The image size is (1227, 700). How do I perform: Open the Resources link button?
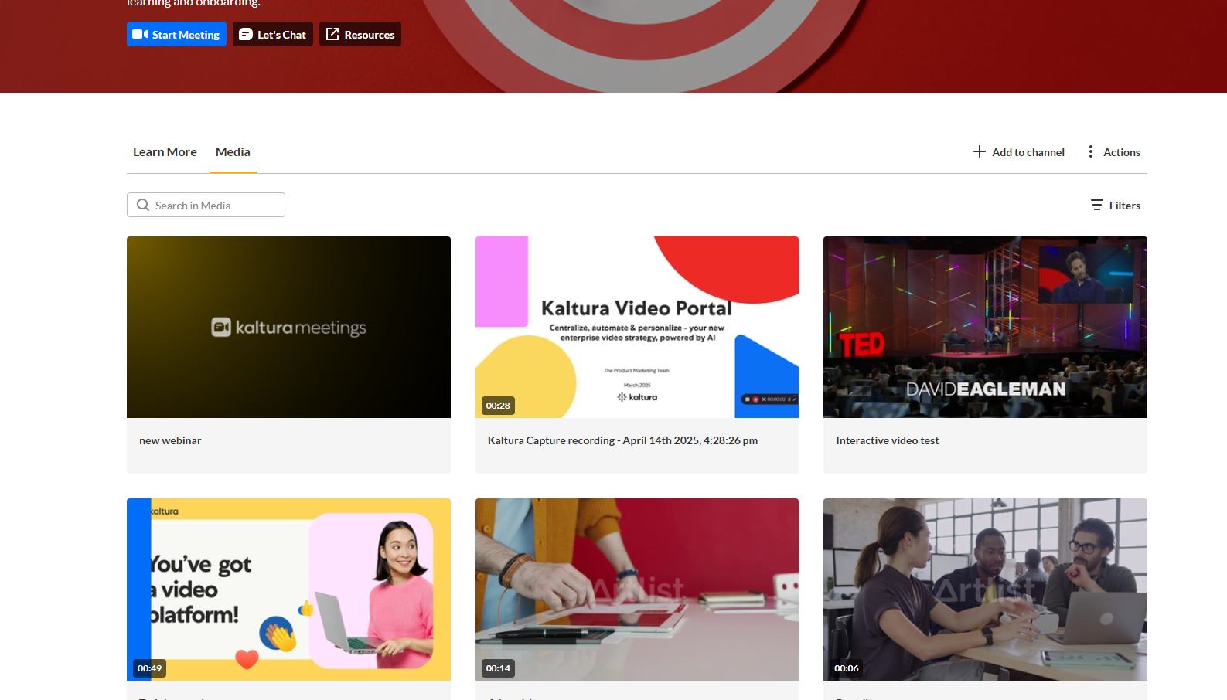click(360, 34)
